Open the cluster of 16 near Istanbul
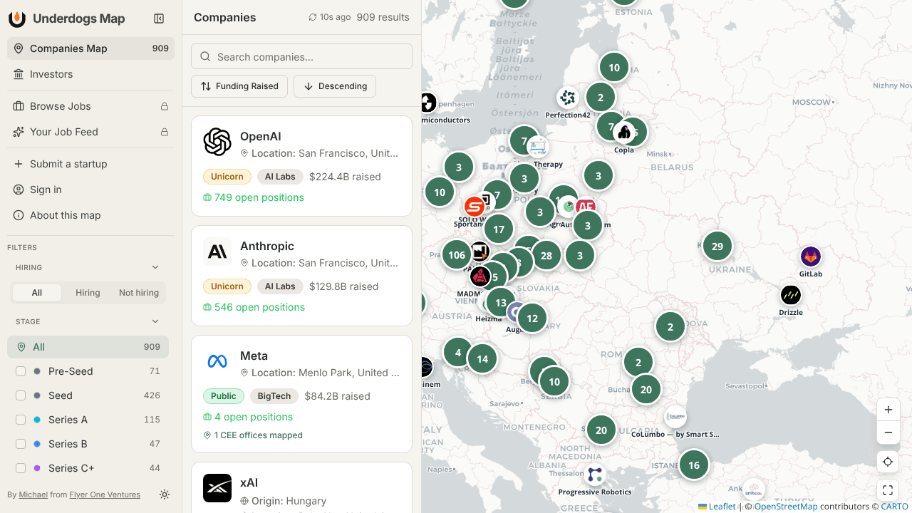The image size is (912, 513). 694,465
